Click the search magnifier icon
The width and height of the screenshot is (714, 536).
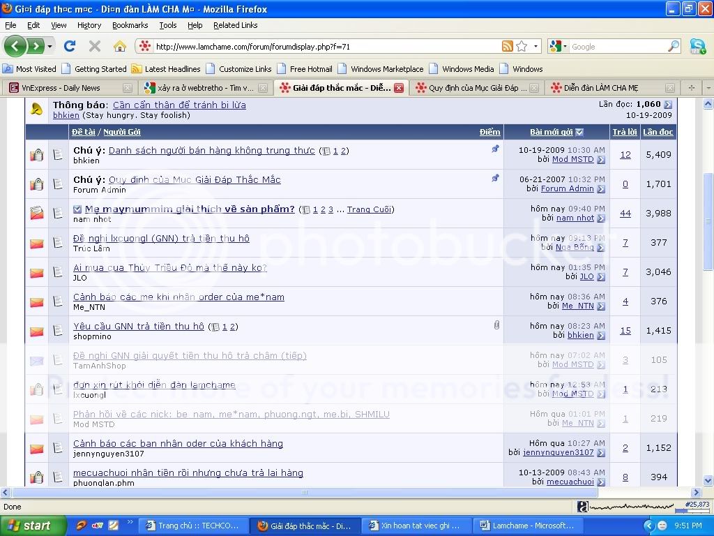[674, 47]
